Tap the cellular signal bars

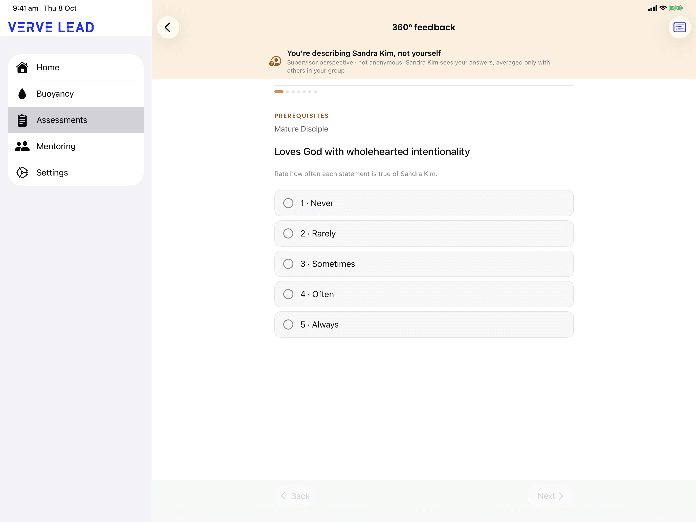pyautogui.click(x=652, y=9)
